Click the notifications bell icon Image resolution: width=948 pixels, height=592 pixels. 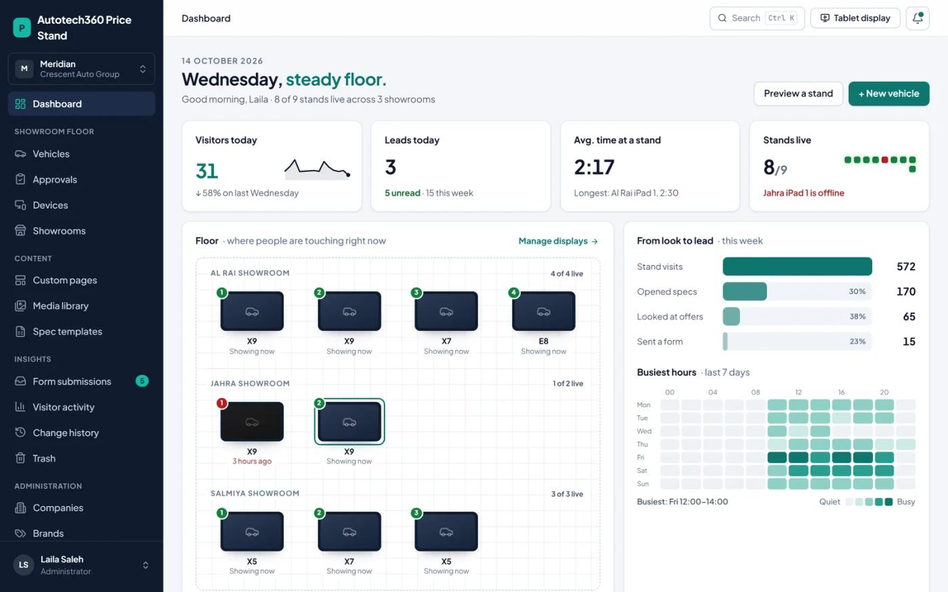coord(918,18)
